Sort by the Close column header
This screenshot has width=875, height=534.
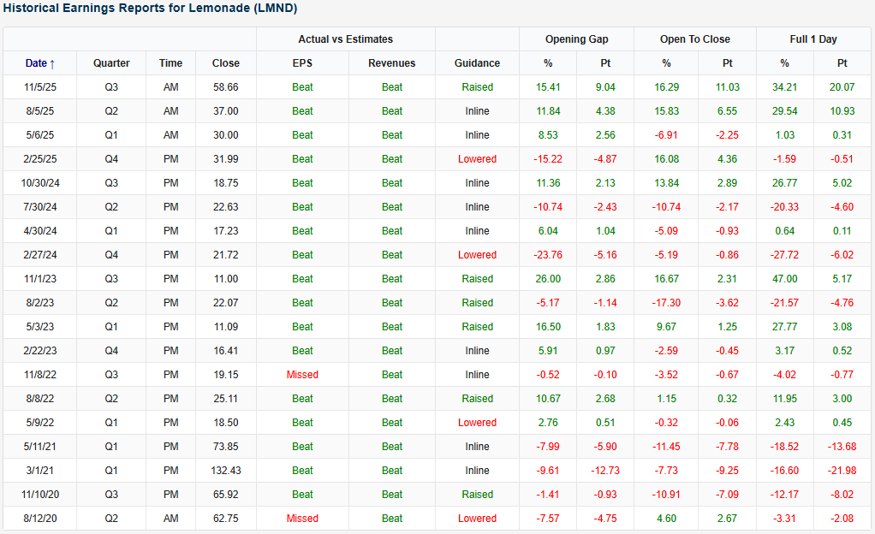point(226,63)
